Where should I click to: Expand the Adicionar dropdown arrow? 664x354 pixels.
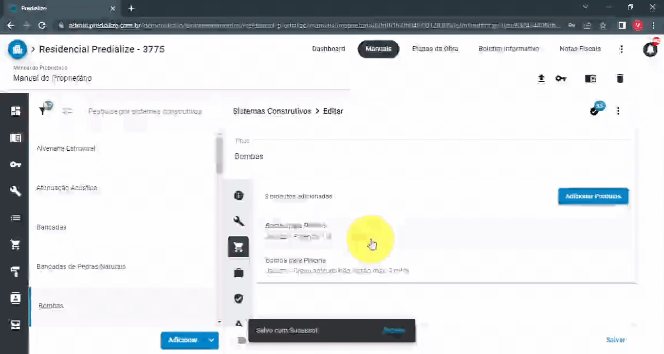(x=211, y=340)
